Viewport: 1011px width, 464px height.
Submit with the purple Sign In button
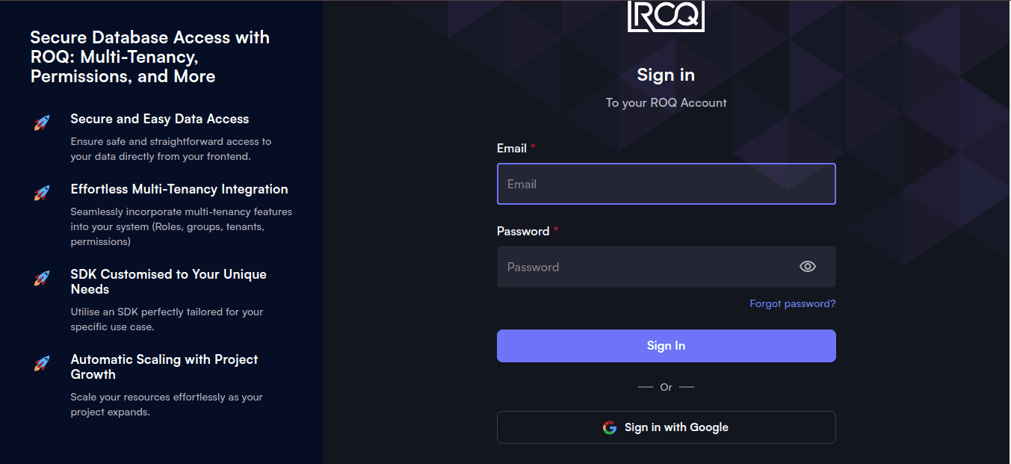[666, 346]
